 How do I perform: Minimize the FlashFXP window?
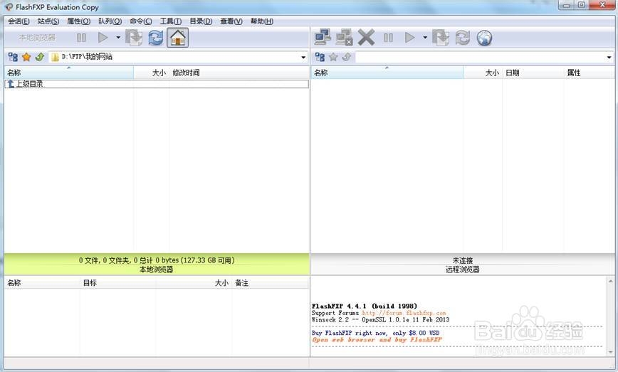pyautogui.click(x=566, y=5)
